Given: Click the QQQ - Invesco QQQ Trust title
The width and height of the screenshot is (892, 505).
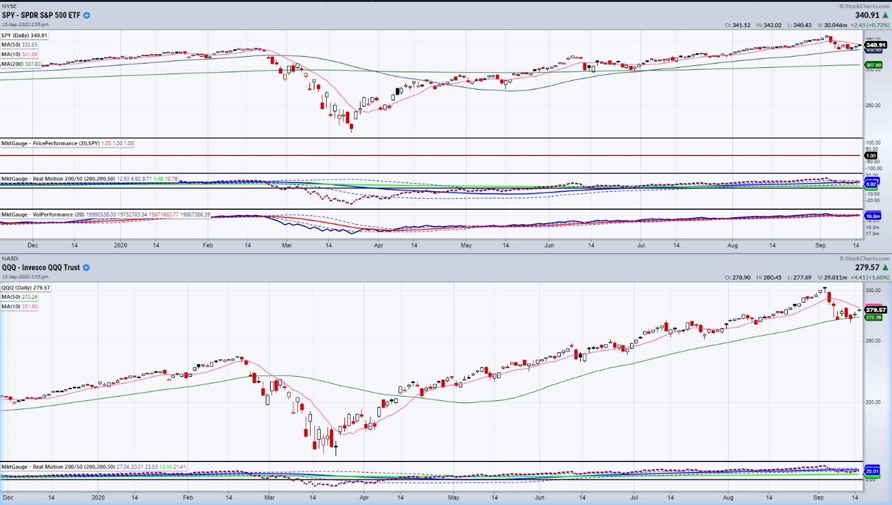Looking at the screenshot, I should pos(41,268).
